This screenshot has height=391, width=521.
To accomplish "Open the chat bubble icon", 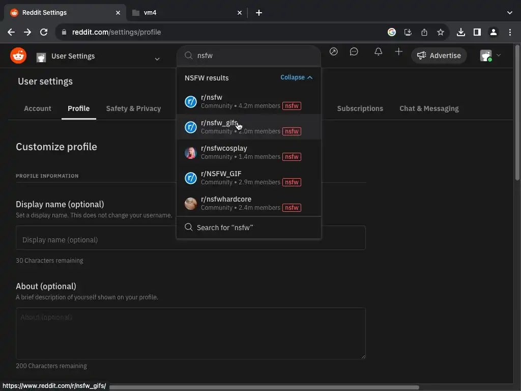I will [354, 51].
